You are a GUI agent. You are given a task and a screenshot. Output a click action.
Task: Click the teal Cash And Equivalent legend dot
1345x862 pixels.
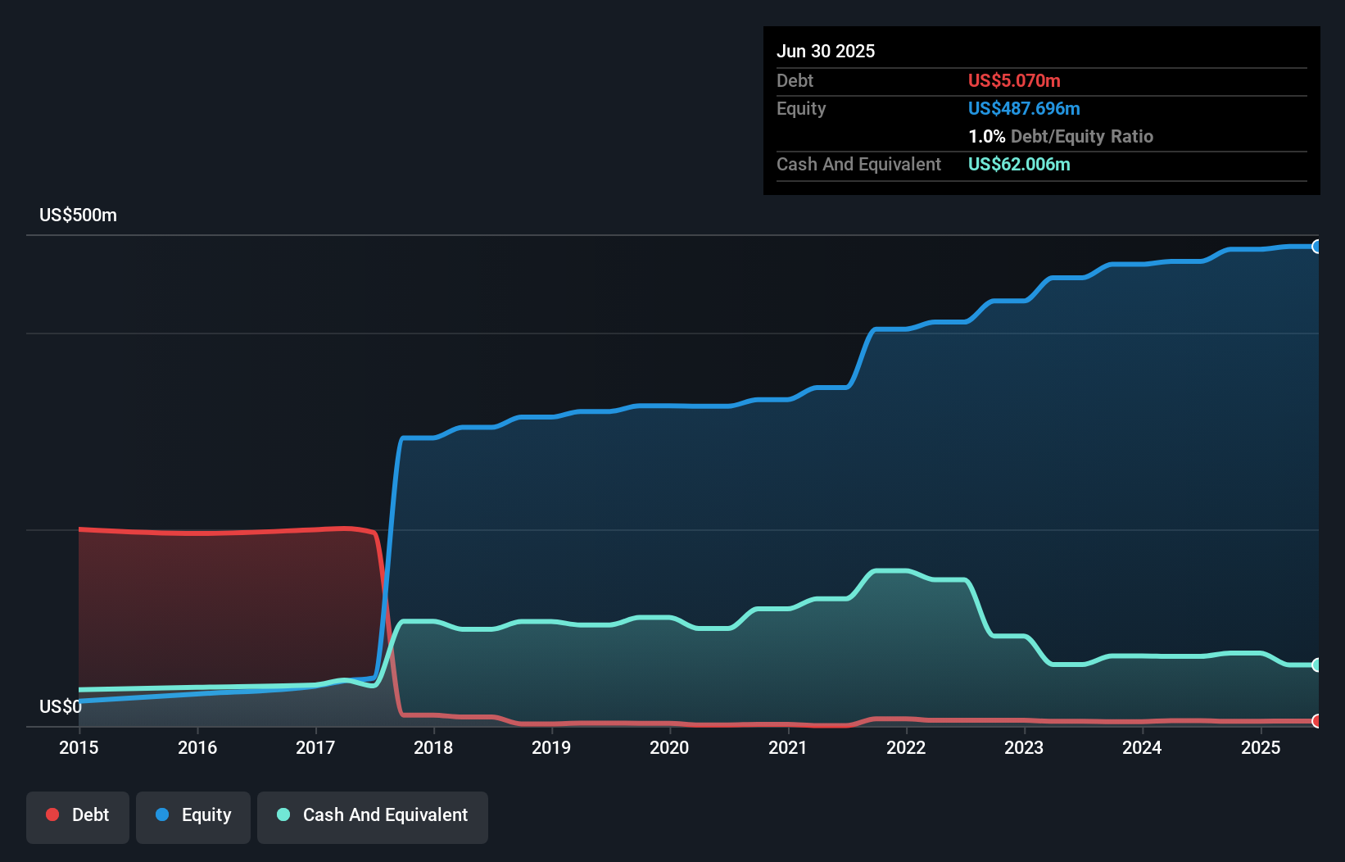click(283, 814)
